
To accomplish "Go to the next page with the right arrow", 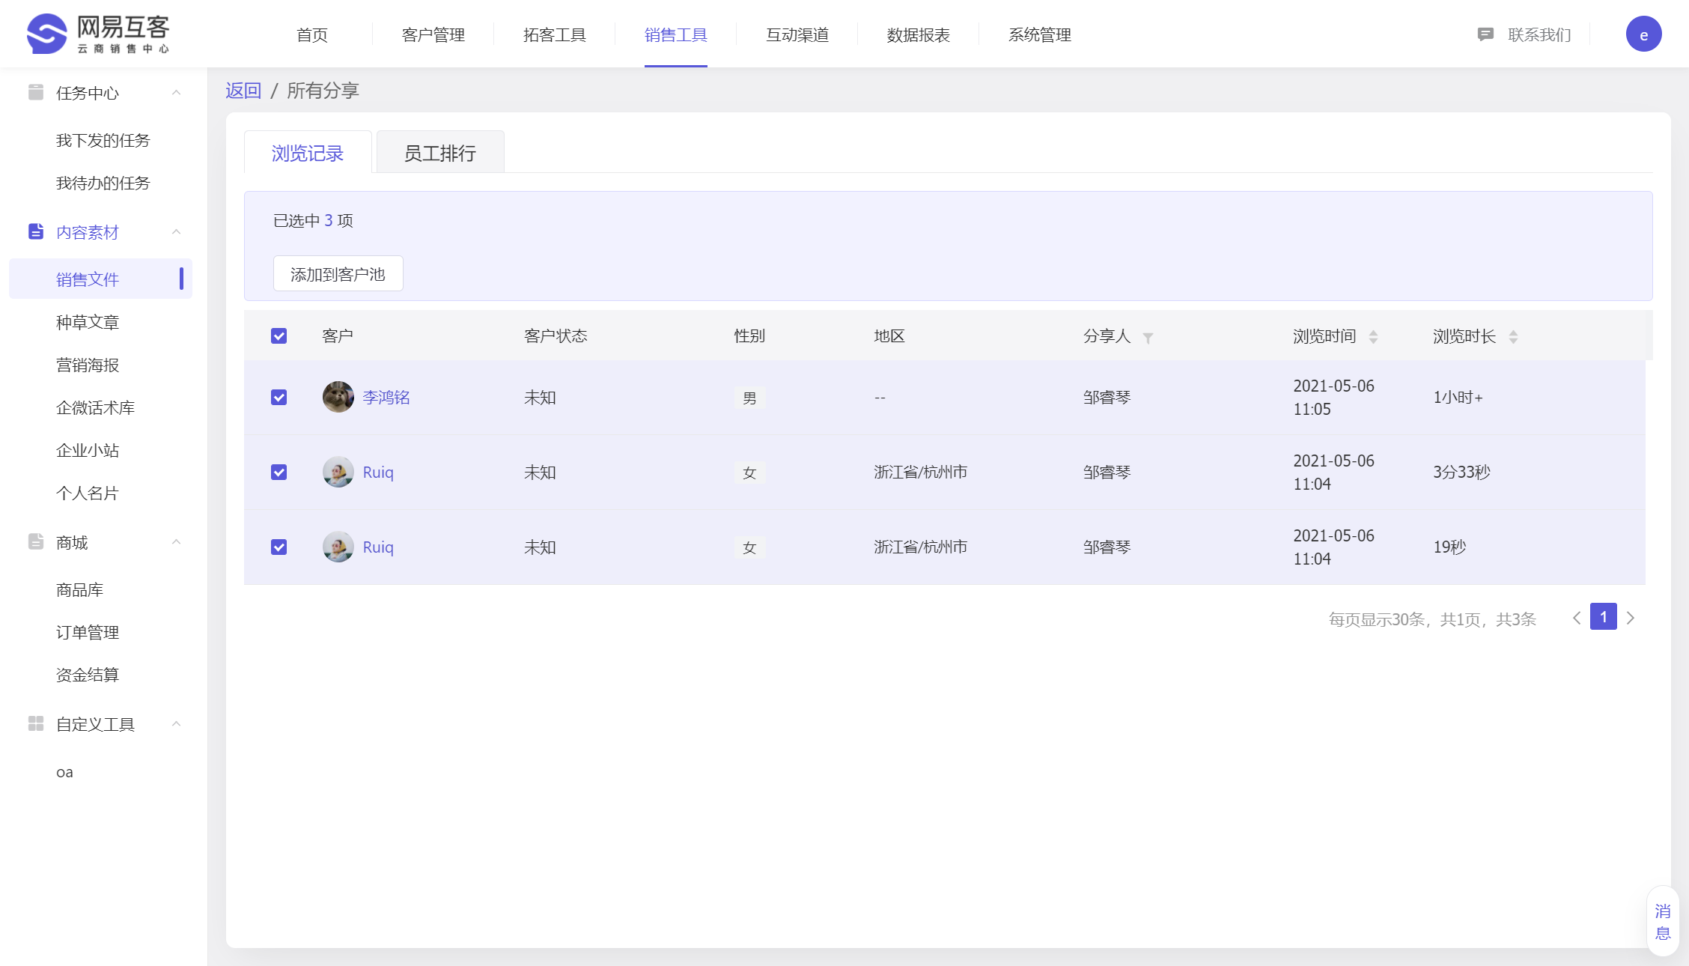I will [1631, 618].
